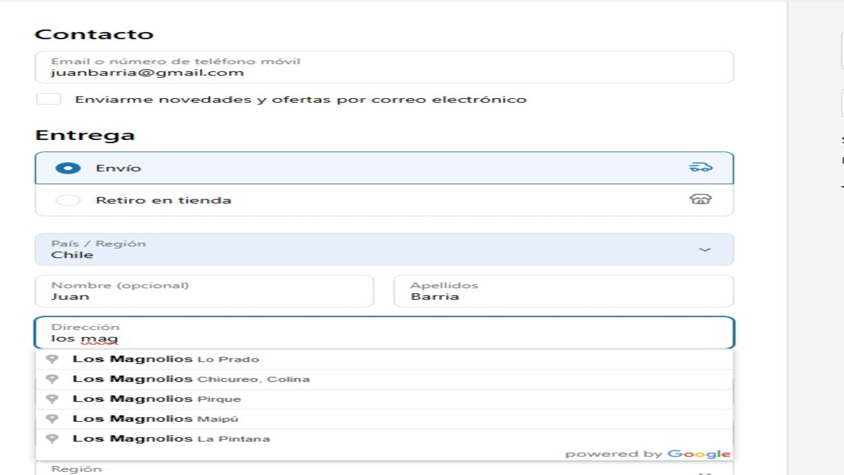Select the Los Magnolios Lo Prado suggestion
844x475 pixels.
coord(166,358)
